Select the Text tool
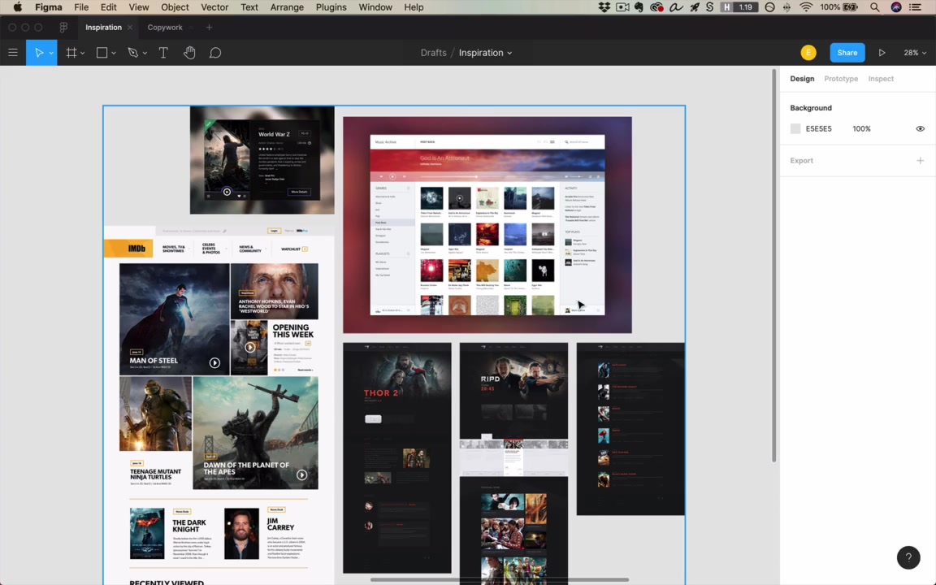 (x=163, y=53)
